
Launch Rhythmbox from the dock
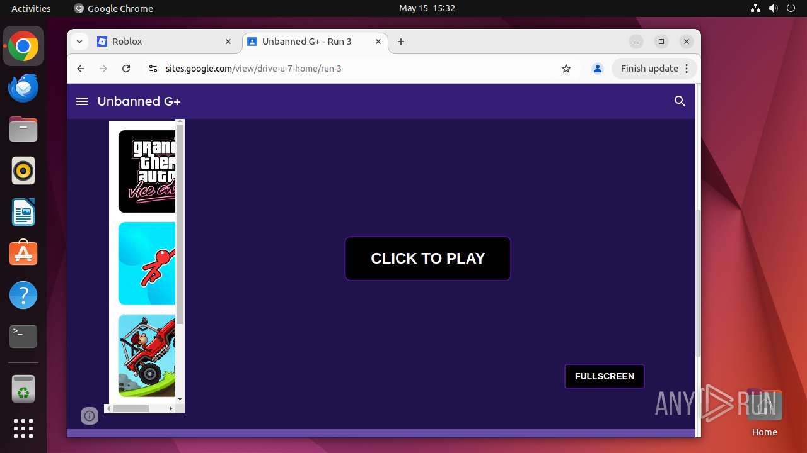pyautogui.click(x=23, y=171)
